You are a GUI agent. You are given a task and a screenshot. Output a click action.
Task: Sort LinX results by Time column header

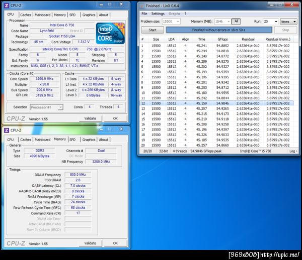pyautogui.click(x=202, y=39)
